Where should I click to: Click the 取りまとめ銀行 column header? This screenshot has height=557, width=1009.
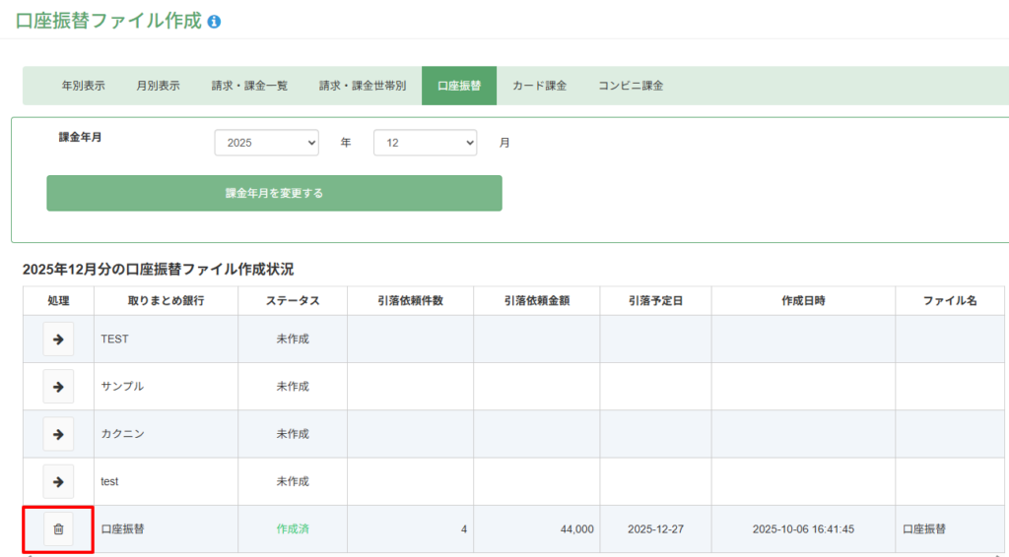pos(166,301)
